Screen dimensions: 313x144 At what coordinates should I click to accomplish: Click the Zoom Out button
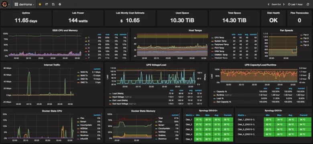pyautogui.click(x=276, y=4)
